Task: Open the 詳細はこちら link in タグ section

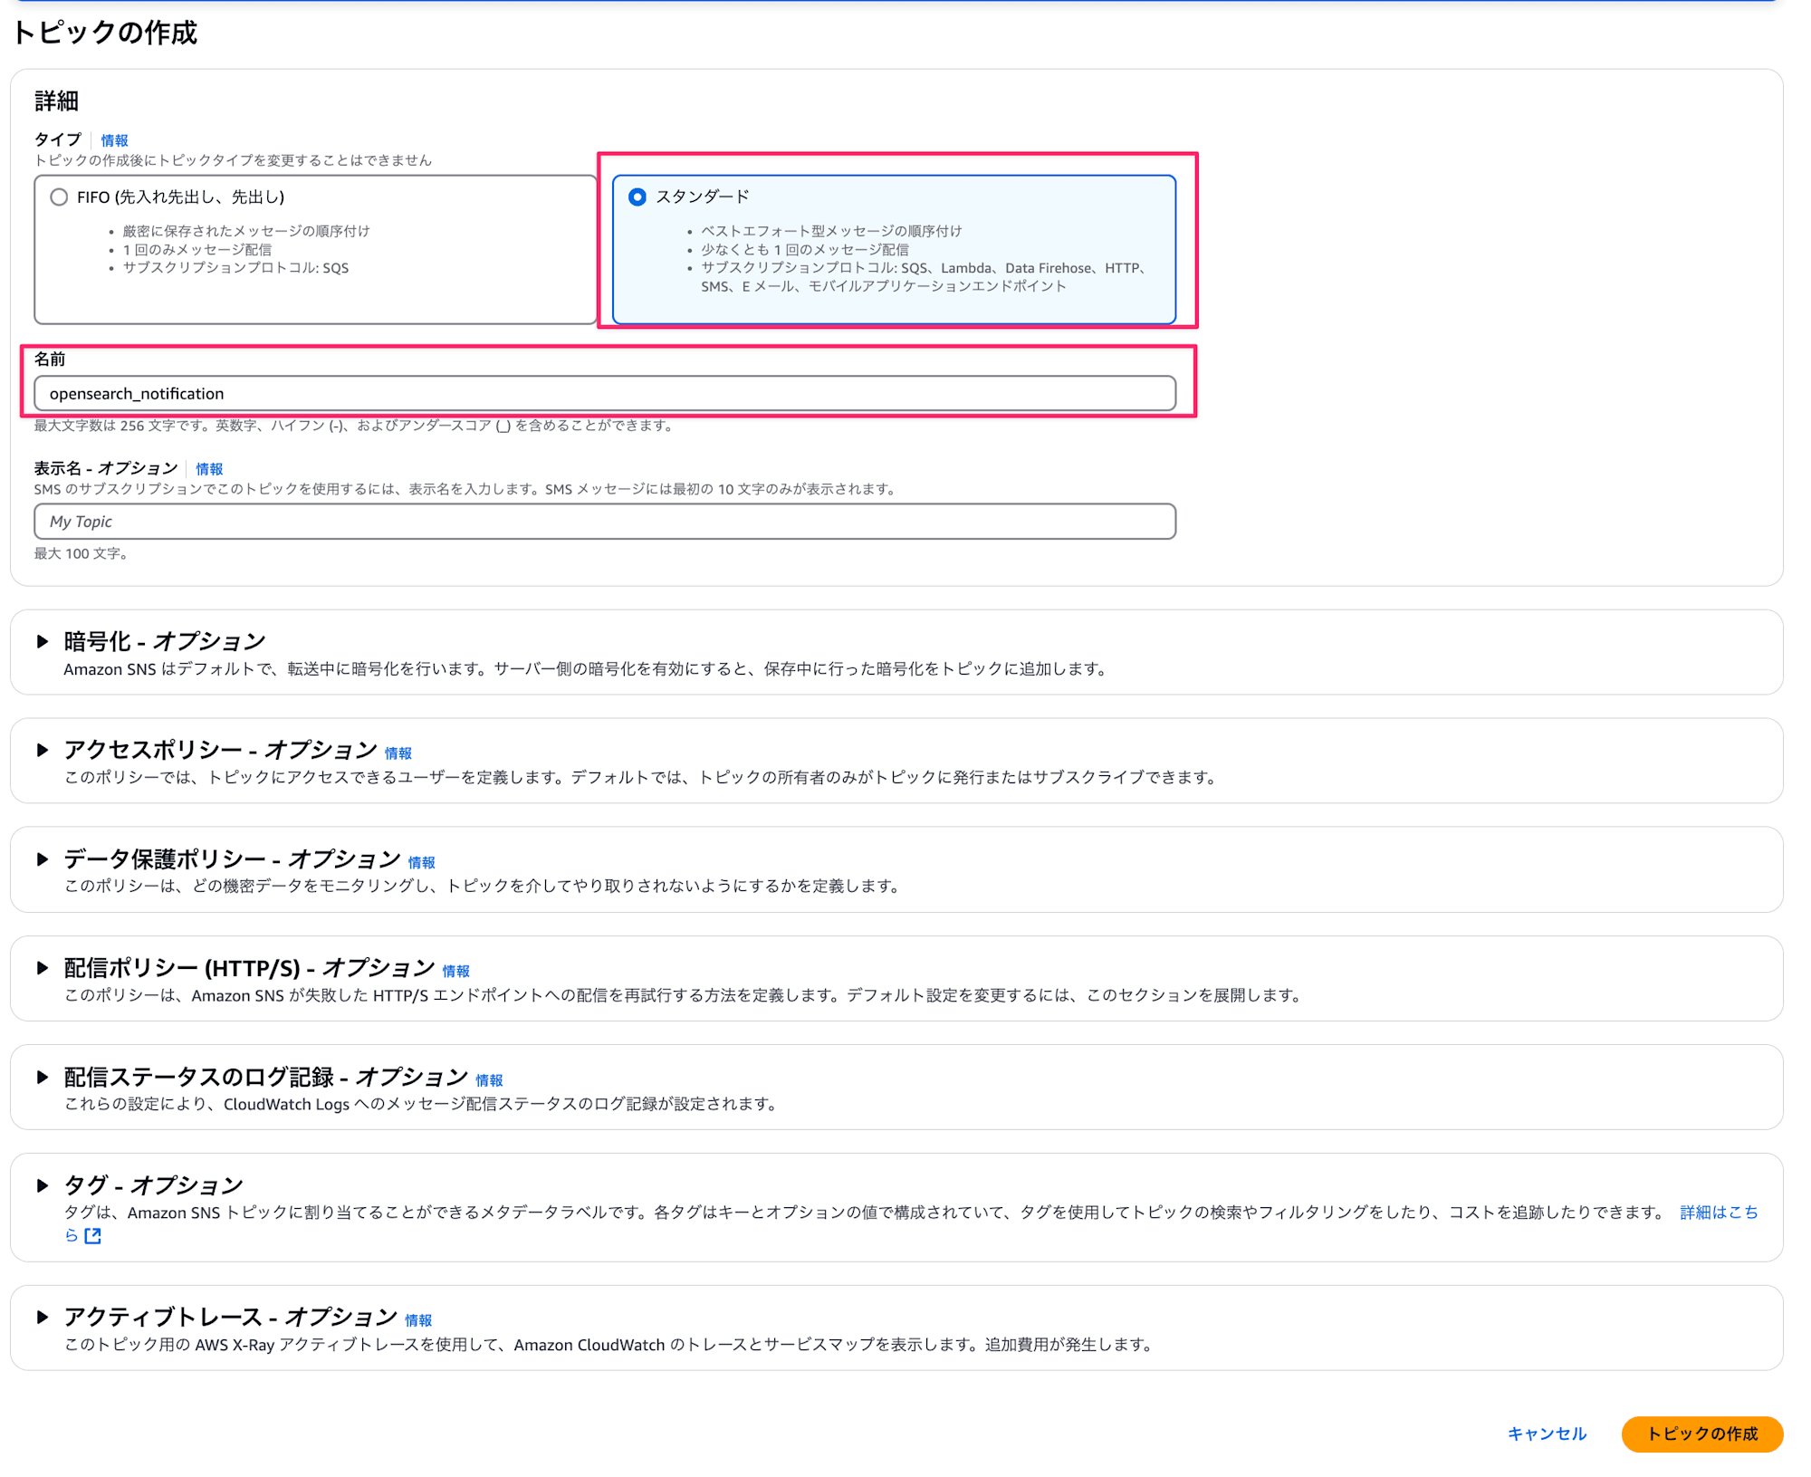Action: (1719, 1213)
